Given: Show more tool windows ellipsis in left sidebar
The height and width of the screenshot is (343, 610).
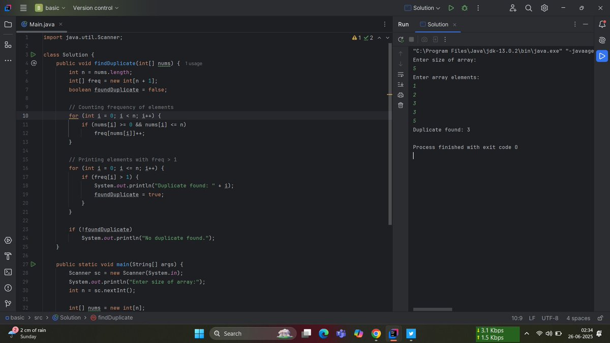Looking at the screenshot, I should click(x=8, y=60).
